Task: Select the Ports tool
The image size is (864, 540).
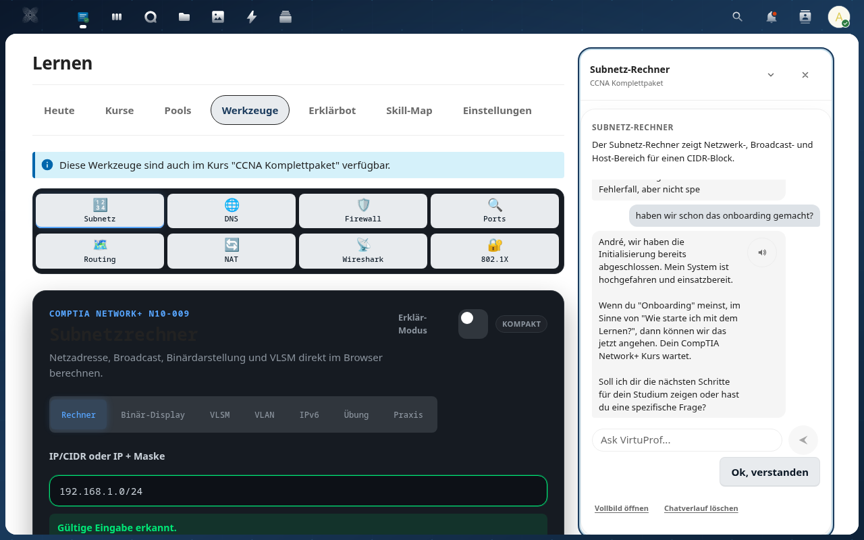Action: (494, 210)
